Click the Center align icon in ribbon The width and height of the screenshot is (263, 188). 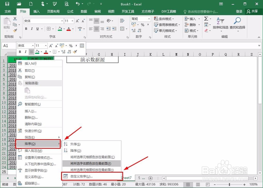[97, 29]
